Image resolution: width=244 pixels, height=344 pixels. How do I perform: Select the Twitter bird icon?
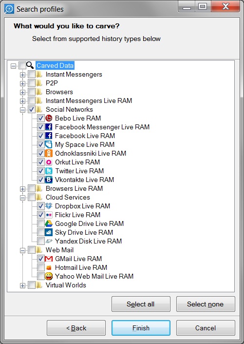[x=49, y=171]
